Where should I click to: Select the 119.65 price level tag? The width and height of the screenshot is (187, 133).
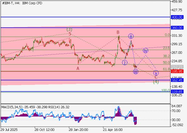pos(177,92)
